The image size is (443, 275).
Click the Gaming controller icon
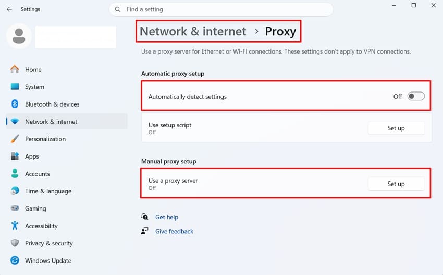(15, 208)
